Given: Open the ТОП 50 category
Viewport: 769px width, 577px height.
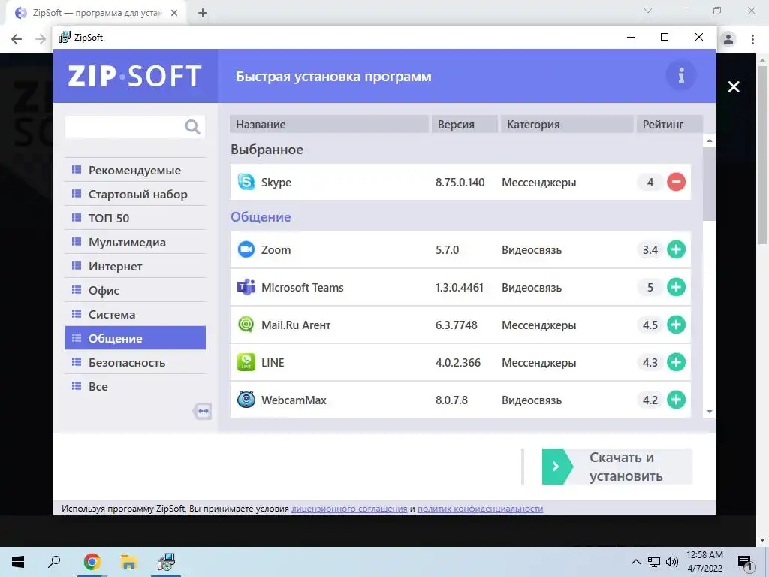Looking at the screenshot, I should pyautogui.click(x=135, y=219).
